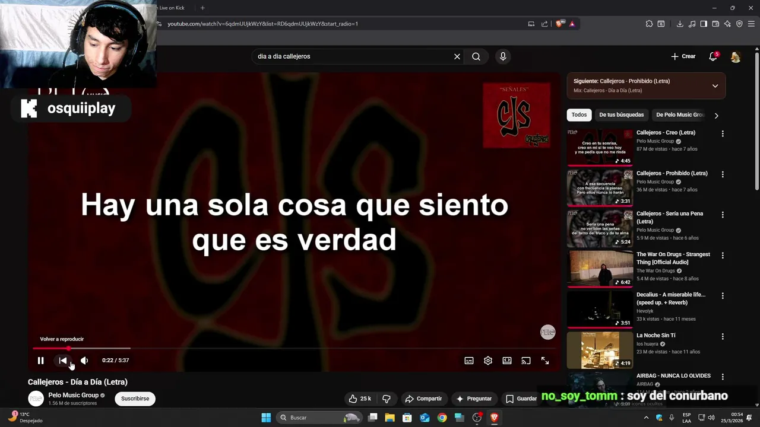Show more filter chips arrow

click(716, 116)
